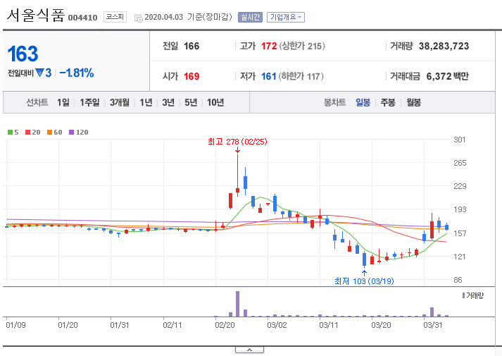Click the 최고 278 (02/25) high marker label
Image resolution: width=502 pixels, height=356 pixels.
[x=237, y=142]
